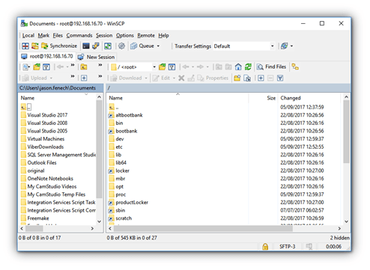Click the remote panel vertical scrollbar thumb
The image size is (370, 270).
(346, 132)
